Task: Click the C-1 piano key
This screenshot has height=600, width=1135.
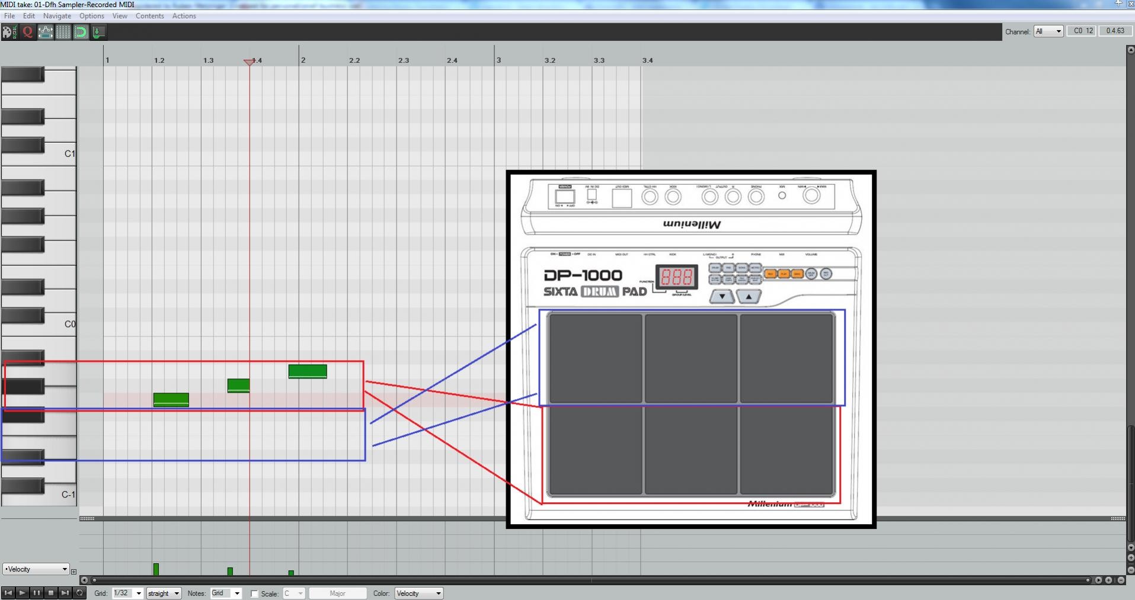Action: coord(60,494)
